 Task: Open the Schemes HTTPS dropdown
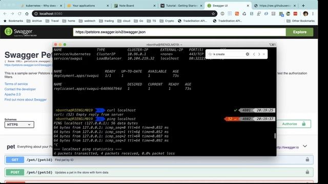19,125
